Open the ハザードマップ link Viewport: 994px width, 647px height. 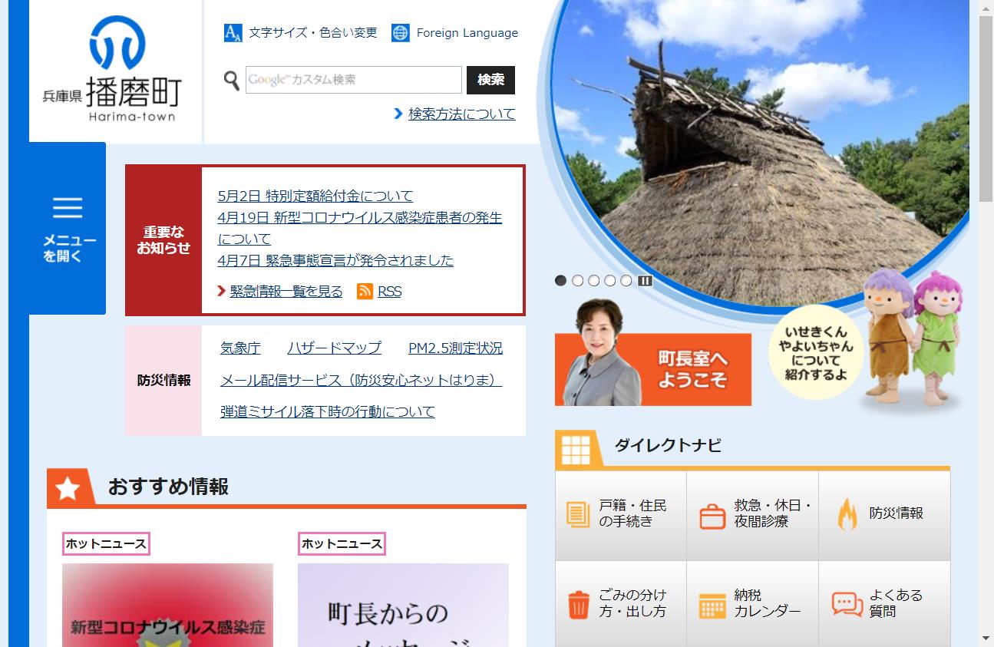pos(335,348)
